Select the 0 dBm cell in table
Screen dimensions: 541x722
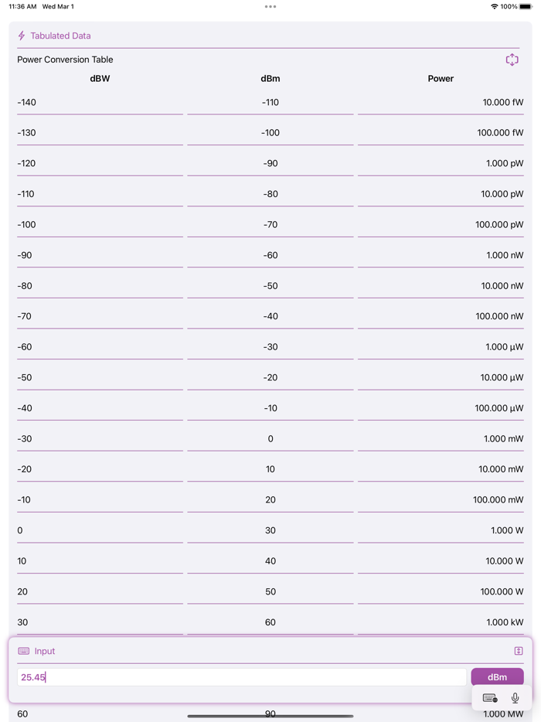coord(270,439)
